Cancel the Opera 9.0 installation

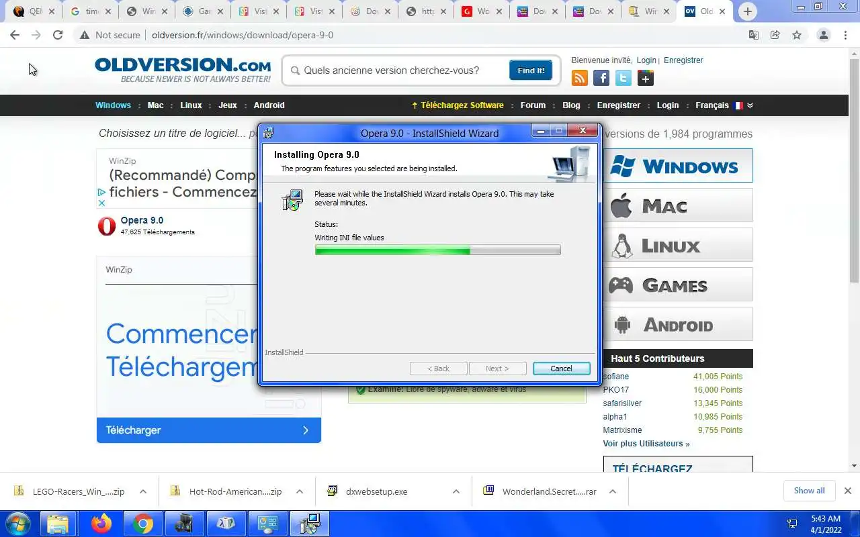[561, 369]
